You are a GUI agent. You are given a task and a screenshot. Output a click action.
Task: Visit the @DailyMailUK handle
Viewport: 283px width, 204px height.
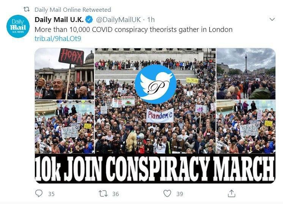118,19
